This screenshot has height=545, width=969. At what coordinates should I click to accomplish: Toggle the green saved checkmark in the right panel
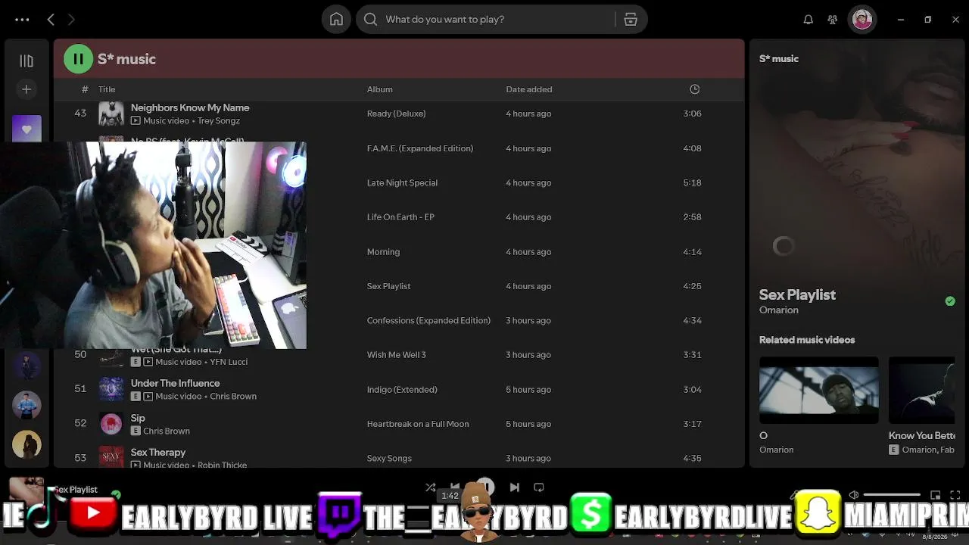[950, 301]
